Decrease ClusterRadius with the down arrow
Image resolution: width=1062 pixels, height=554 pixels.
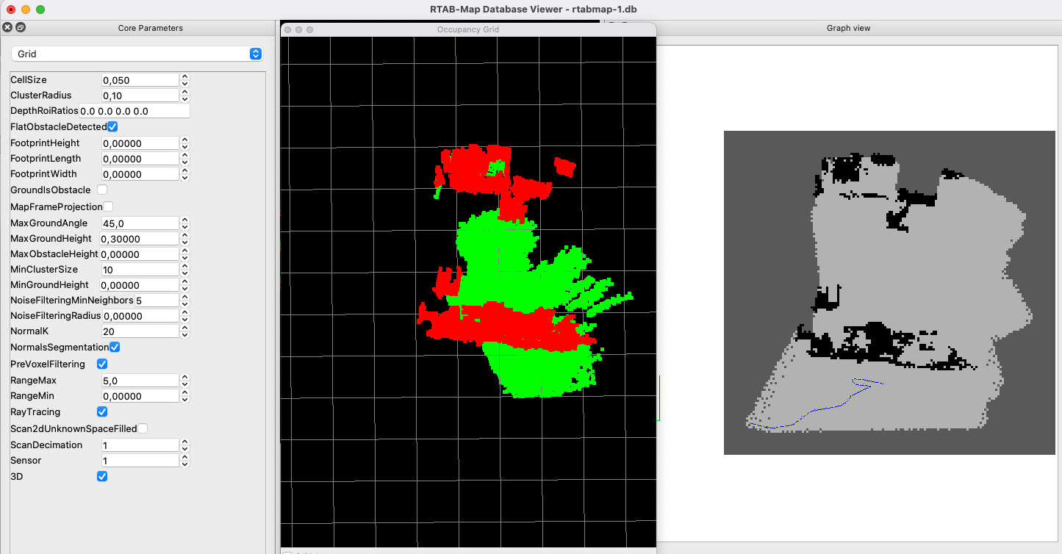coord(184,98)
